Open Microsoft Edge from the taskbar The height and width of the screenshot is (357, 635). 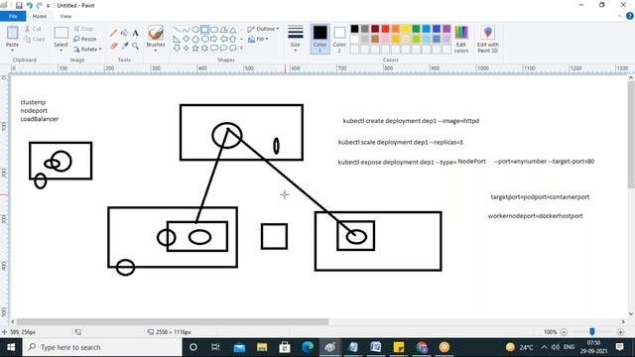[x=308, y=347]
